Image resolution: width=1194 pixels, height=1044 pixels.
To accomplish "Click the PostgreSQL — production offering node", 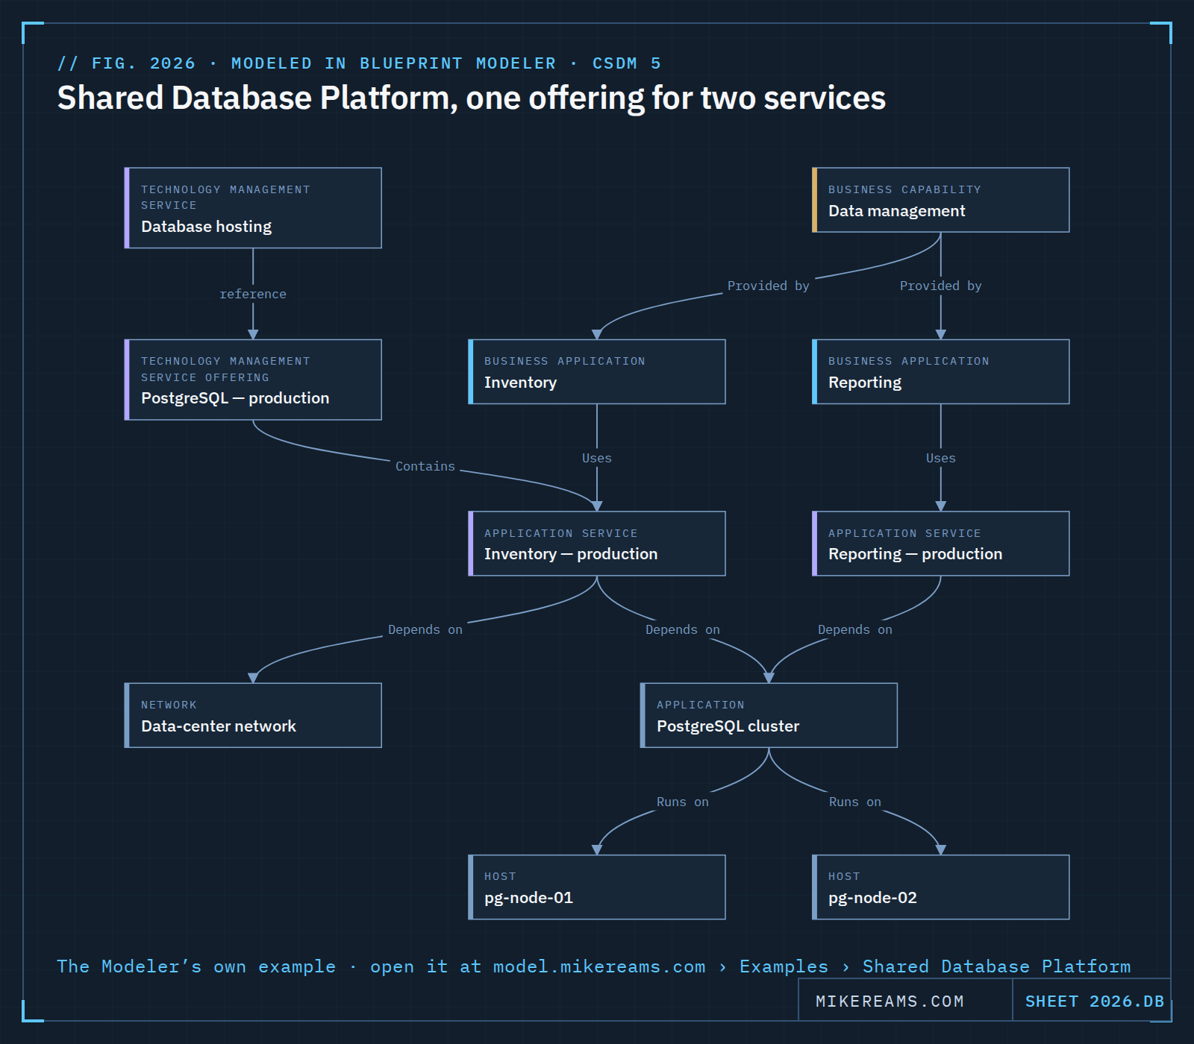I will (253, 380).
